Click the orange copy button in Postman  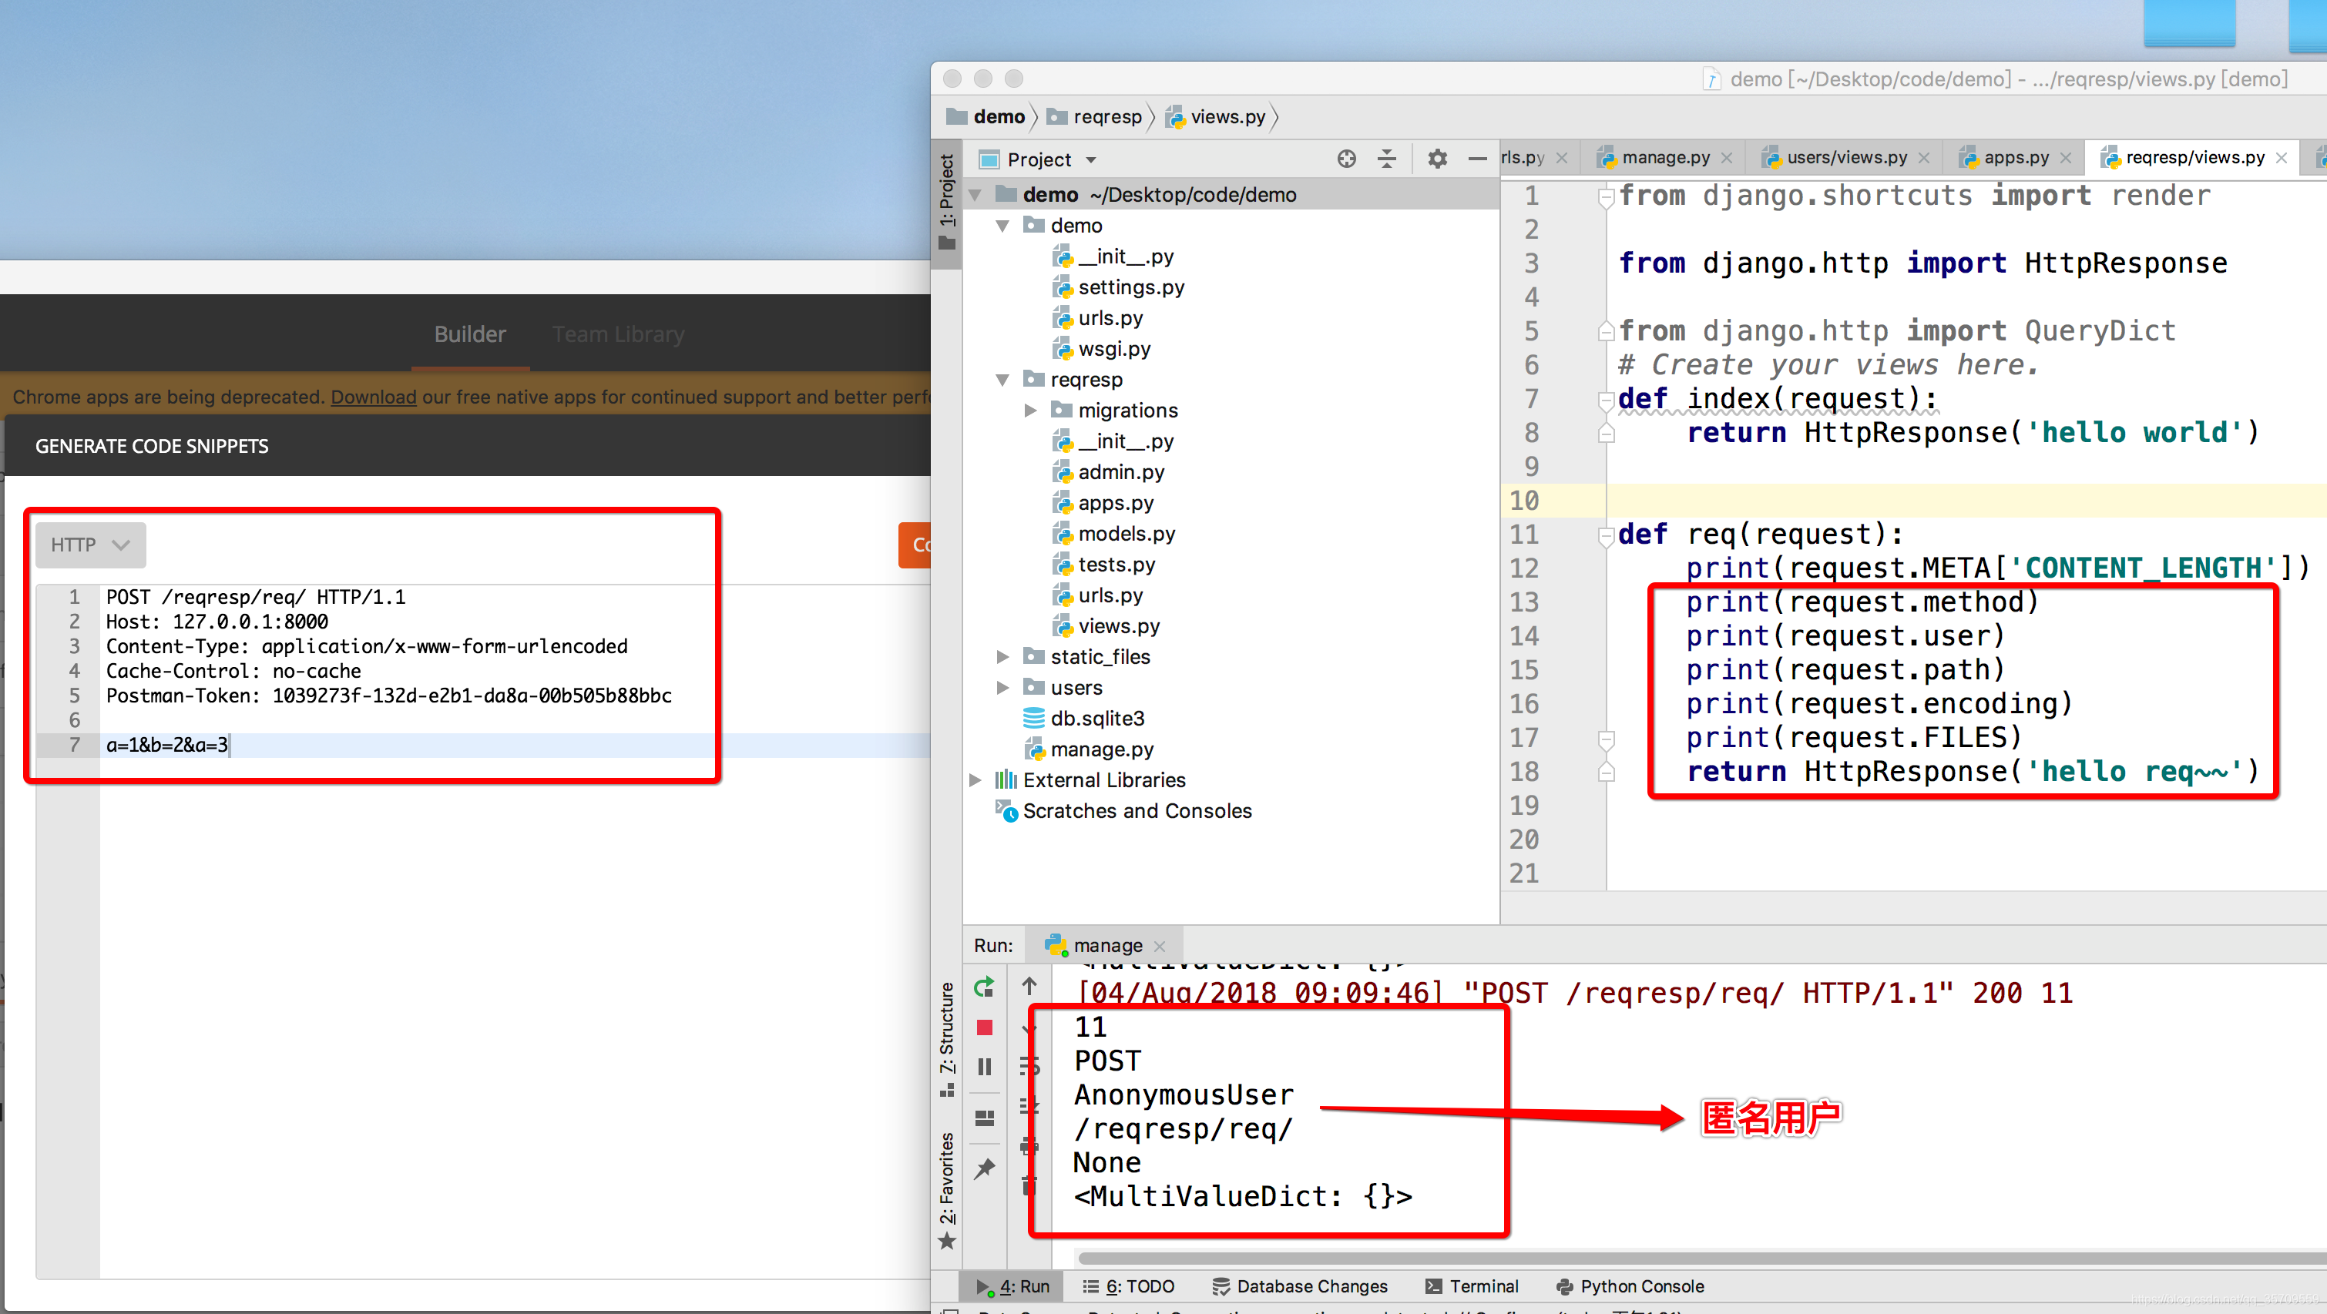tap(914, 545)
